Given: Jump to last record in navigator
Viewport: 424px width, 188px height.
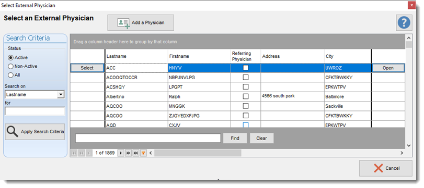Looking at the screenshot, I should coord(136,153).
